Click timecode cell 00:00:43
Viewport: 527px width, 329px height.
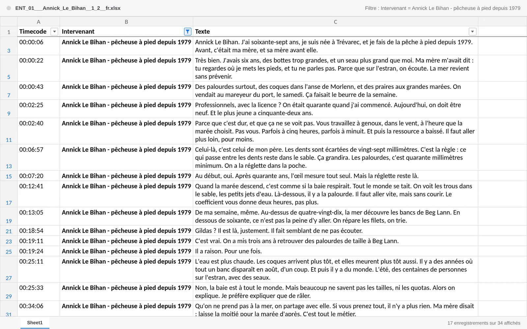pos(39,90)
